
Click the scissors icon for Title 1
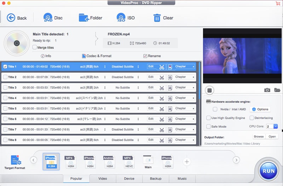pyautogui.click(x=162, y=67)
